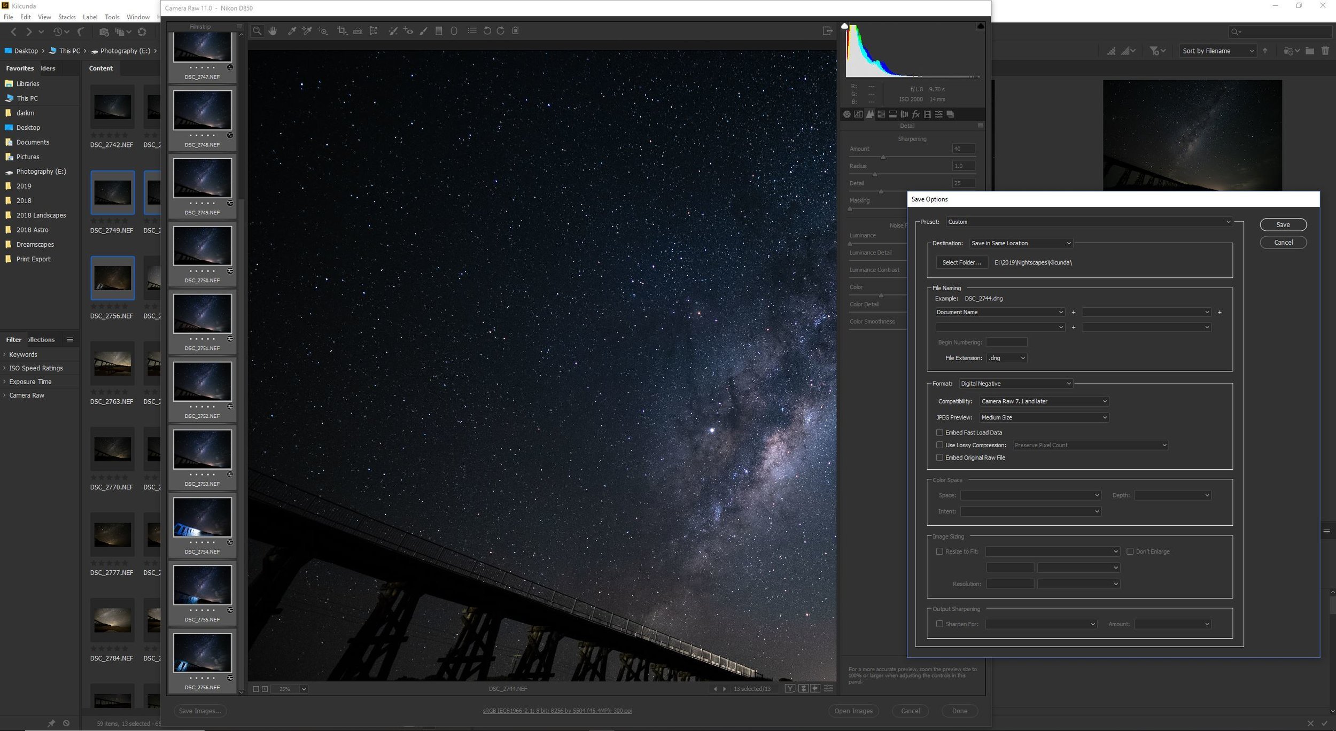Click the trash icon to mark for deletion
The image size is (1336, 731).
[x=515, y=30]
